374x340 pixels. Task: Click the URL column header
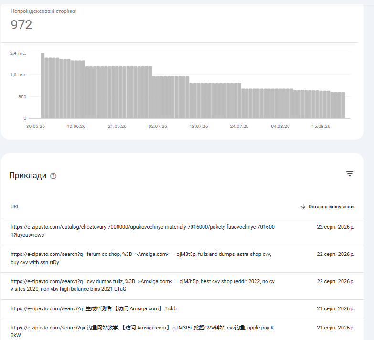15,207
